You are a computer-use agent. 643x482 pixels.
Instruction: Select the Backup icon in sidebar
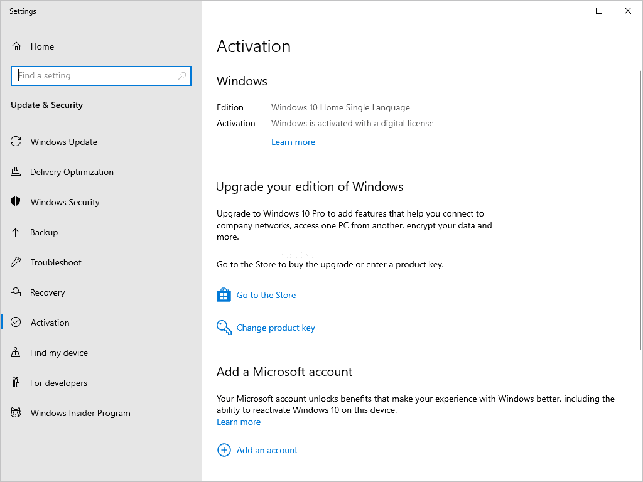pyautogui.click(x=16, y=232)
